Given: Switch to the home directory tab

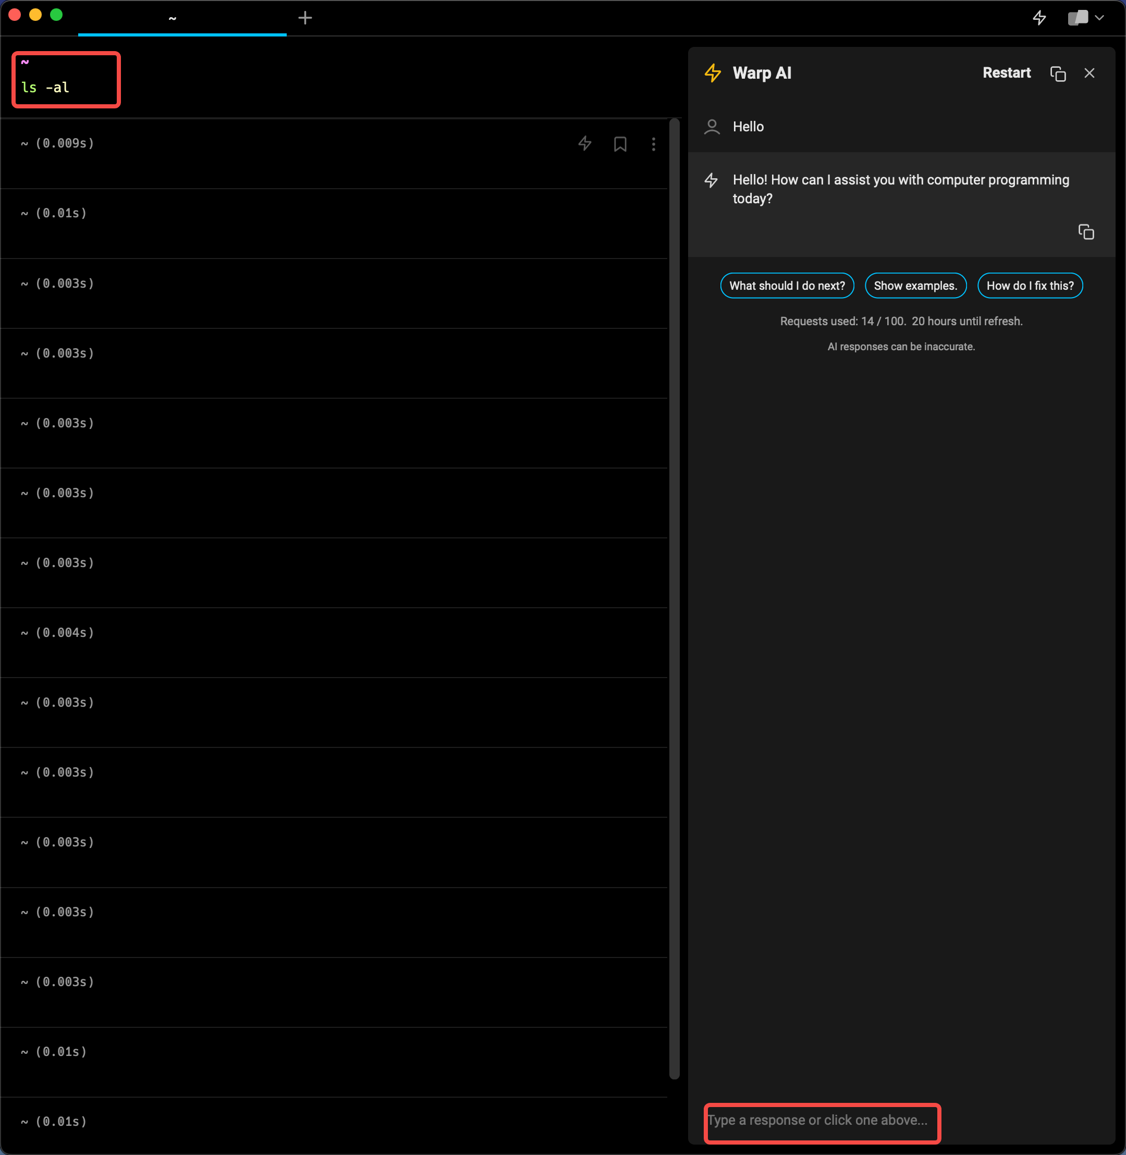Looking at the screenshot, I should pos(172,18).
